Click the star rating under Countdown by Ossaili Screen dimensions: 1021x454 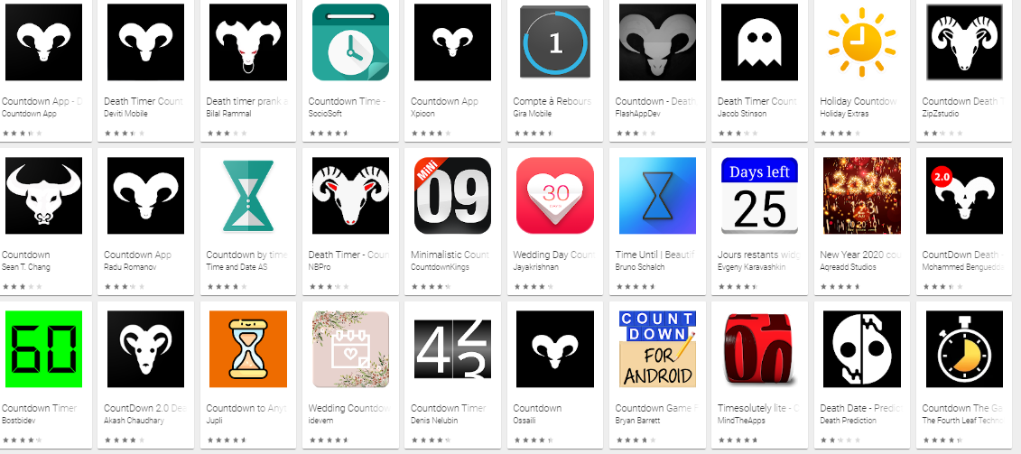point(533,440)
